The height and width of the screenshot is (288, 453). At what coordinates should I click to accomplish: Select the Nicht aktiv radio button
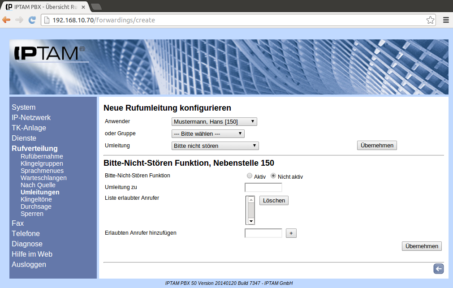click(273, 176)
